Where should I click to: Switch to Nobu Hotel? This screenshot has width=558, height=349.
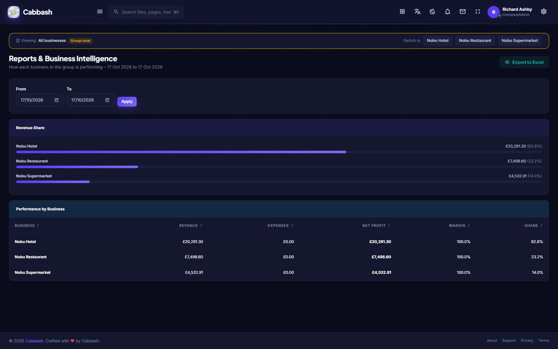click(x=438, y=41)
